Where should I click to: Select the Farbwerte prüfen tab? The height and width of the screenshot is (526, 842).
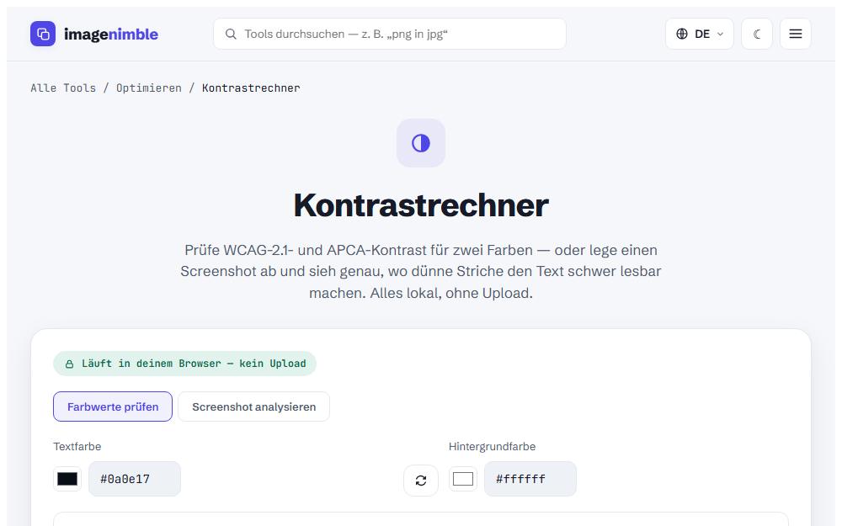click(x=113, y=406)
